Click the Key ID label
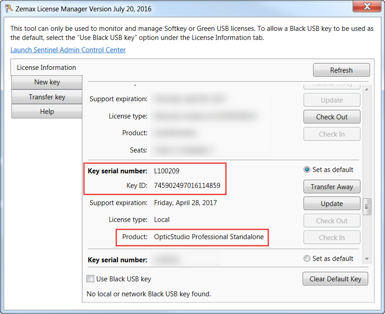The image size is (385, 314). click(137, 186)
